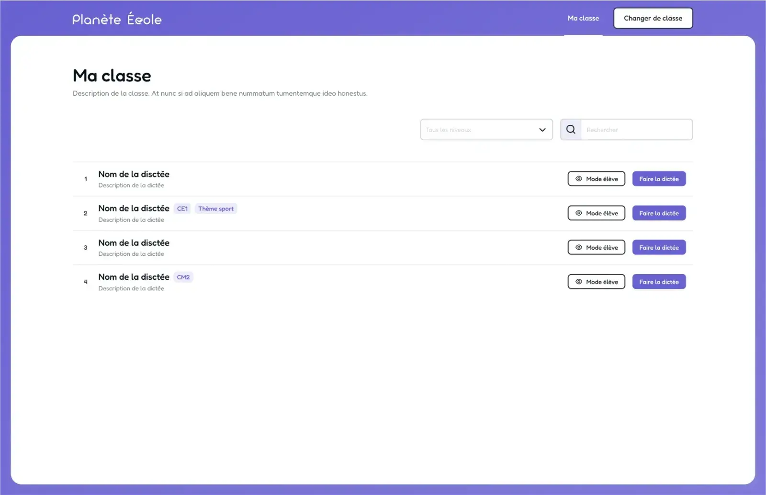Launch Faire la dictée for row 4
Viewport: 766px width, 495px height.
[659, 282]
